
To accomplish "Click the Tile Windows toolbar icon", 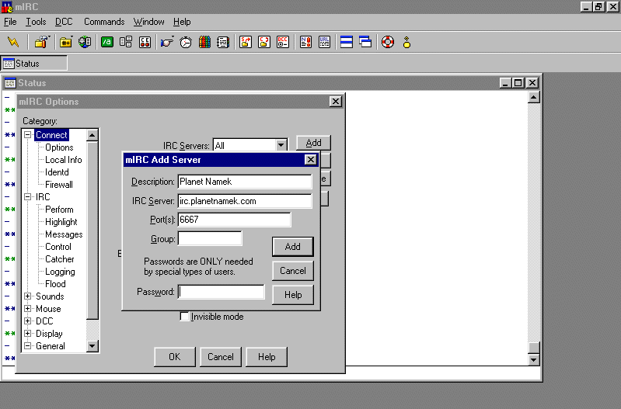I will pyautogui.click(x=347, y=42).
